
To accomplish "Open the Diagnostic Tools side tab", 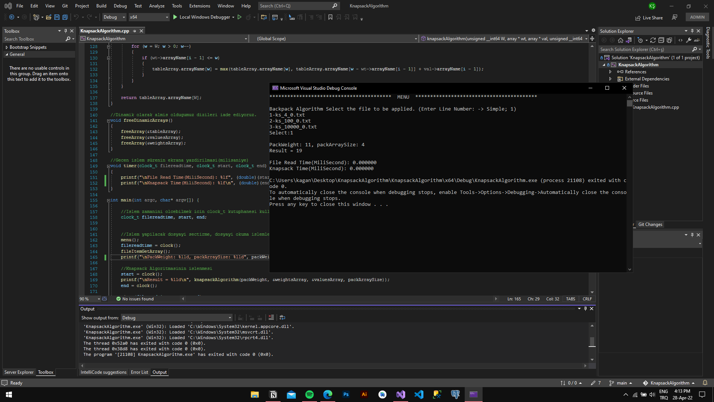I will [x=708, y=43].
